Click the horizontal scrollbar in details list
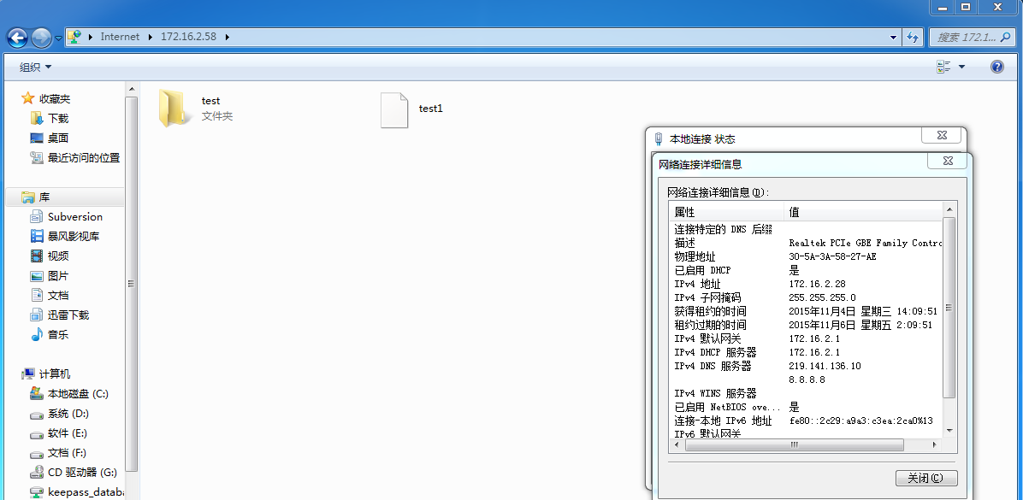The width and height of the screenshot is (1023, 500). click(x=794, y=445)
